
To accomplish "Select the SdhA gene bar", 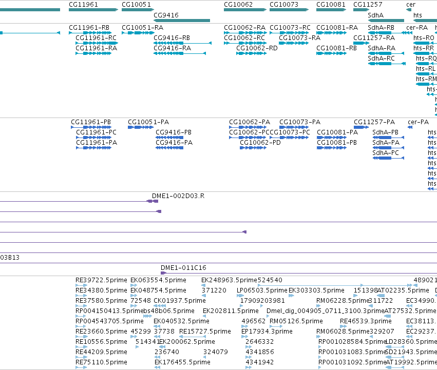I will [386, 21].
